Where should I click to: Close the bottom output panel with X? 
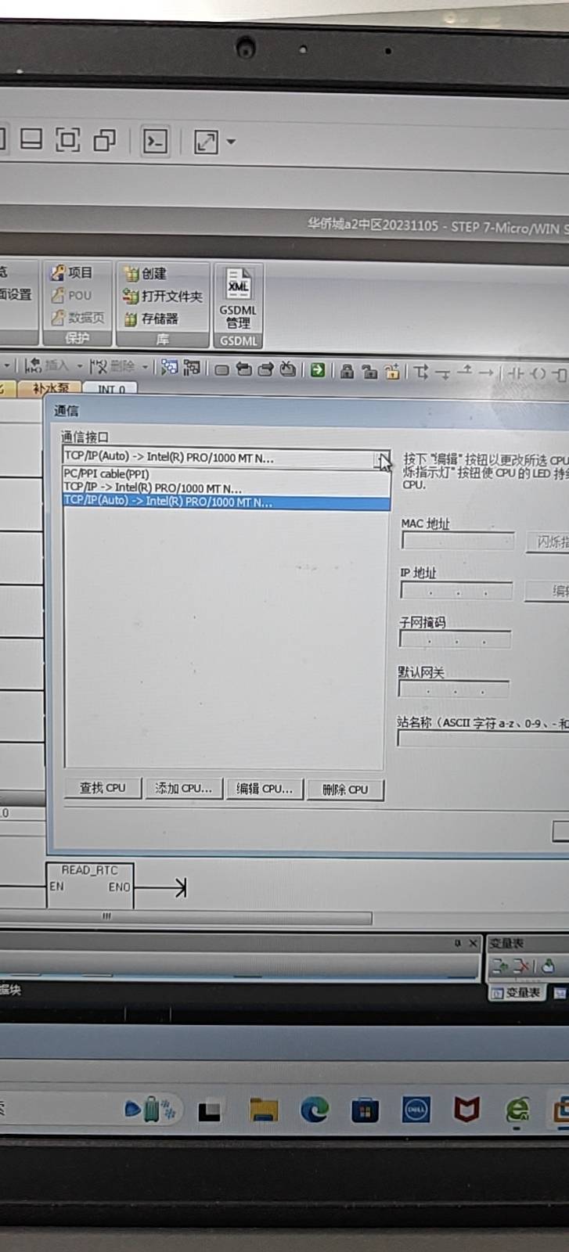coord(473,943)
